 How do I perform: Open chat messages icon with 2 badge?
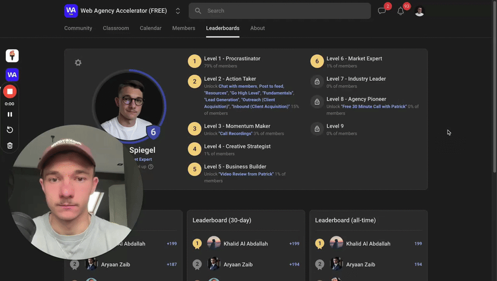point(382,11)
